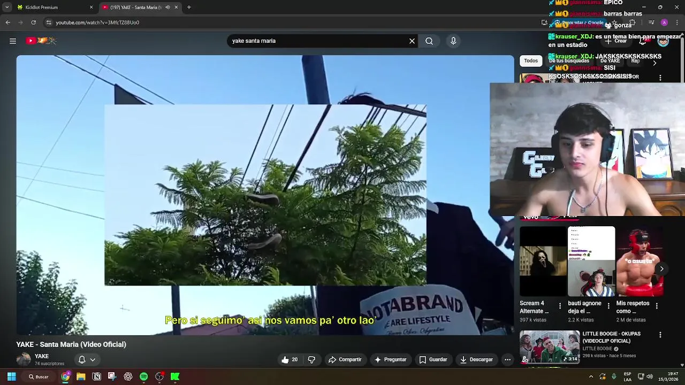Open options menu of first recommended video
The width and height of the screenshot is (685, 385).
[x=660, y=78]
